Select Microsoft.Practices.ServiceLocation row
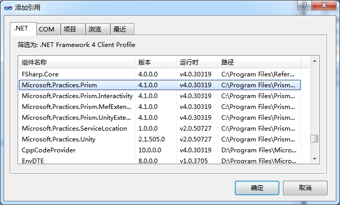 [x=160, y=129]
